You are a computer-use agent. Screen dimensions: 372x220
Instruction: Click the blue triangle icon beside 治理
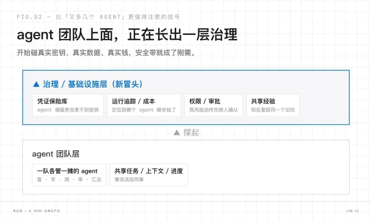(36, 84)
